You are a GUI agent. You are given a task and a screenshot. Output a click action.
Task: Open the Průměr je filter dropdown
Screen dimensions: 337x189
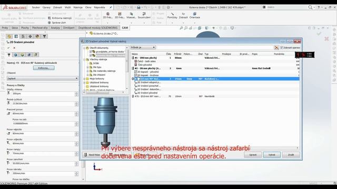point(143,47)
